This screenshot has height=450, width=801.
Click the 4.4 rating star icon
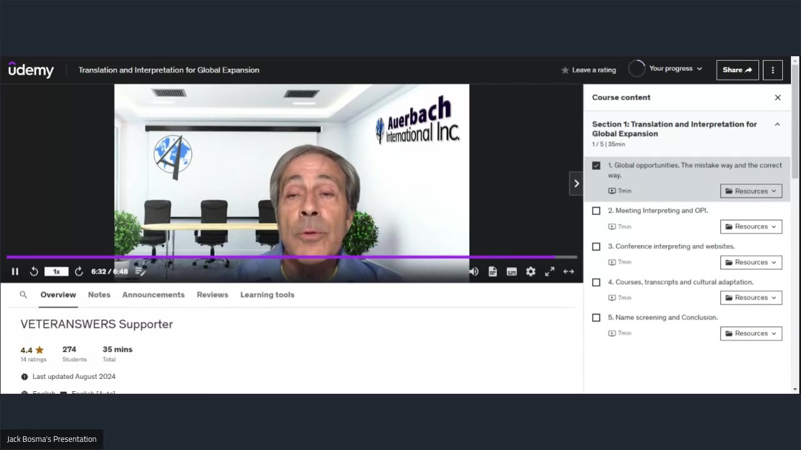point(39,350)
